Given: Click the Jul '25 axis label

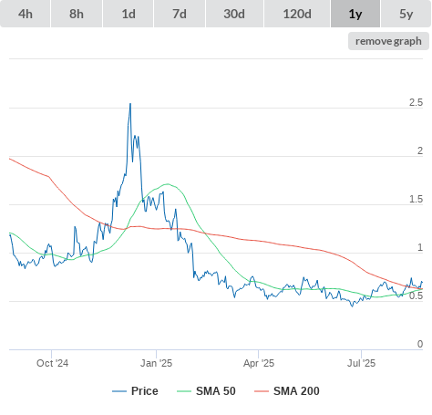Looking at the screenshot, I should [361, 363].
